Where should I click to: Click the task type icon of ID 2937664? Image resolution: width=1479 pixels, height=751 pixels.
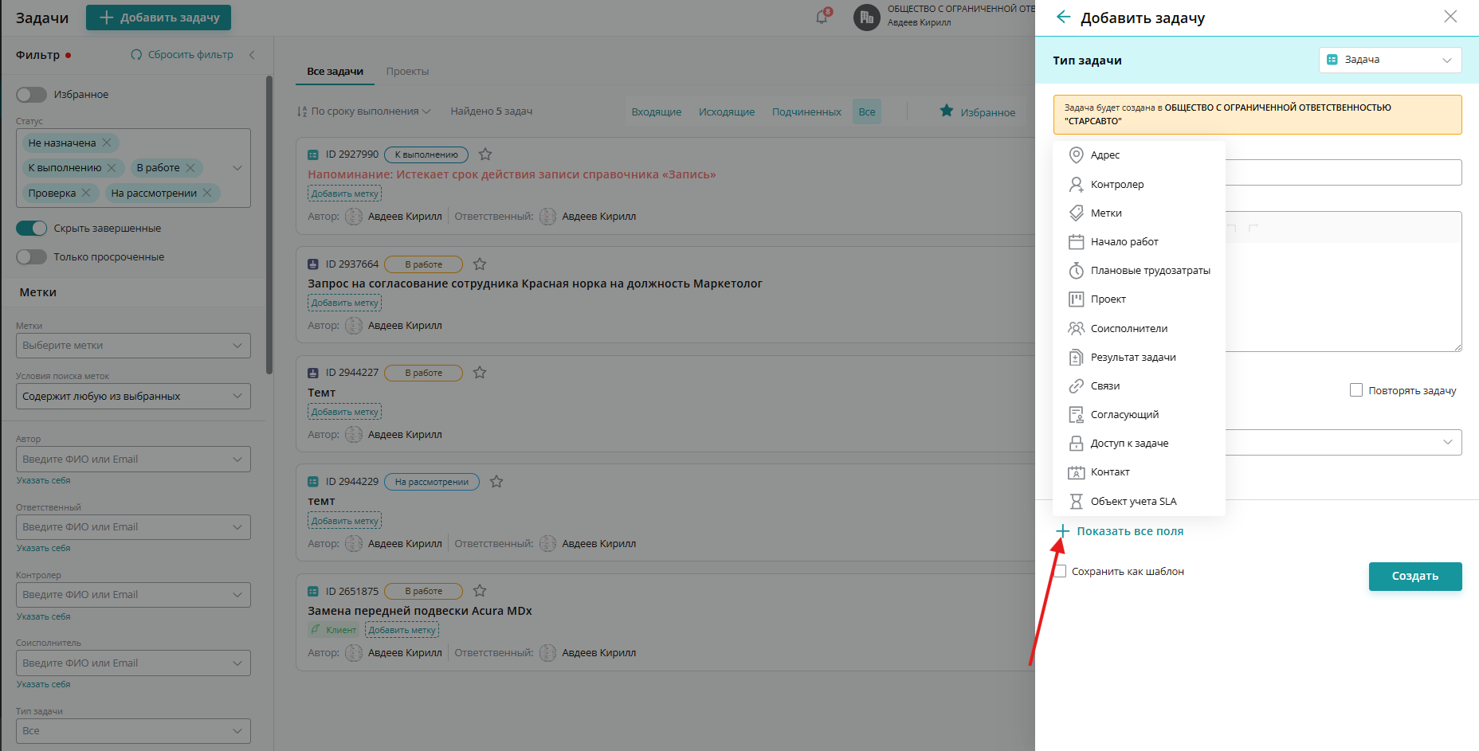pyautogui.click(x=313, y=264)
